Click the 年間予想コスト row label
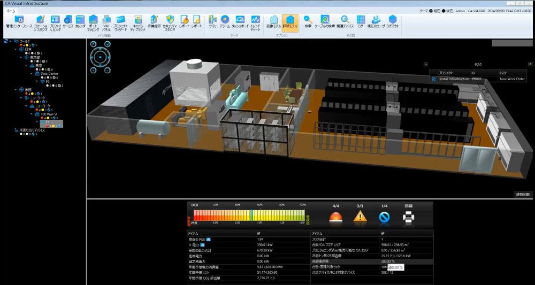535x285 pixels. [199, 272]
